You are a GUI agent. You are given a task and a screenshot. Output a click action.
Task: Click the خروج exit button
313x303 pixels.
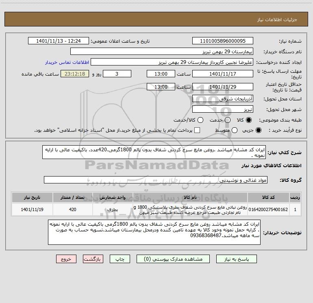(66, 259)
